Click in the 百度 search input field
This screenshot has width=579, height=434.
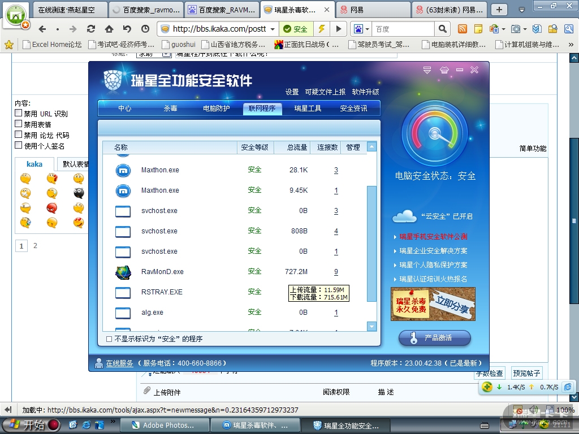coord(403,29)
